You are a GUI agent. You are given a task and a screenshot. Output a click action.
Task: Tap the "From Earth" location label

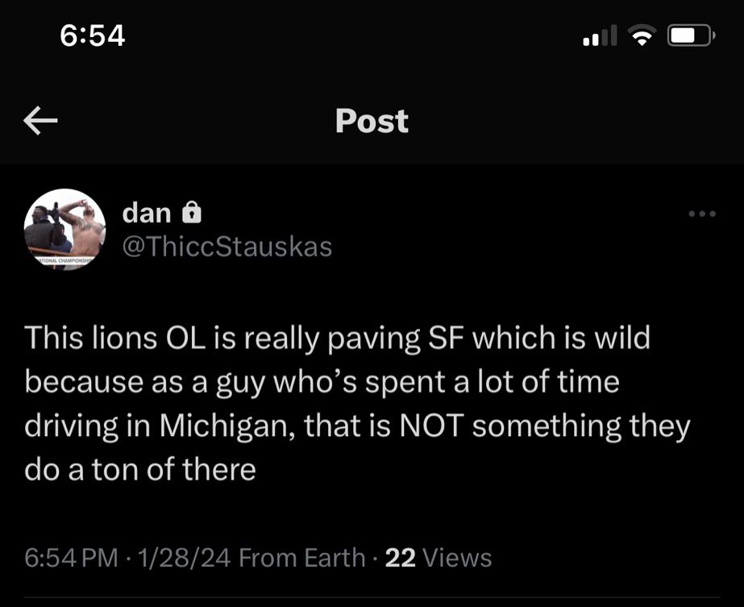pos(302,557)
